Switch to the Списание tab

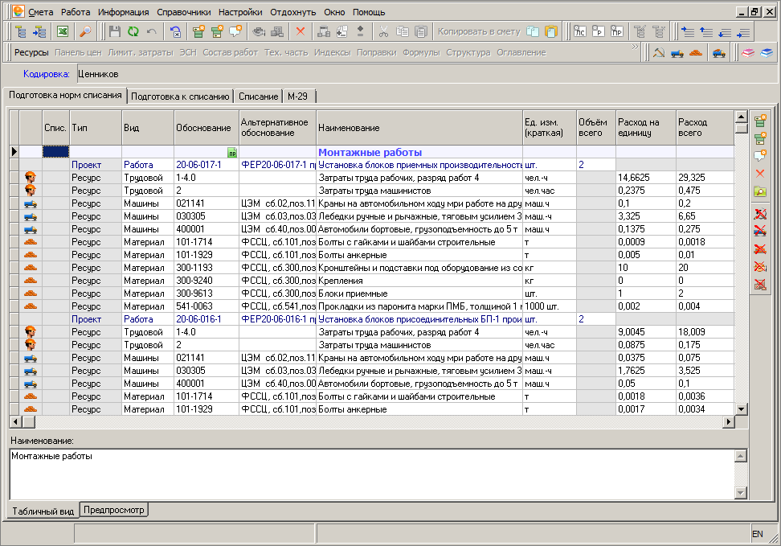pos(258,96)
